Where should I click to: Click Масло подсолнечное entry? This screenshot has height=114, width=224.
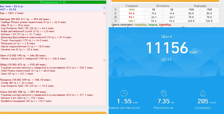pos(26,46)
